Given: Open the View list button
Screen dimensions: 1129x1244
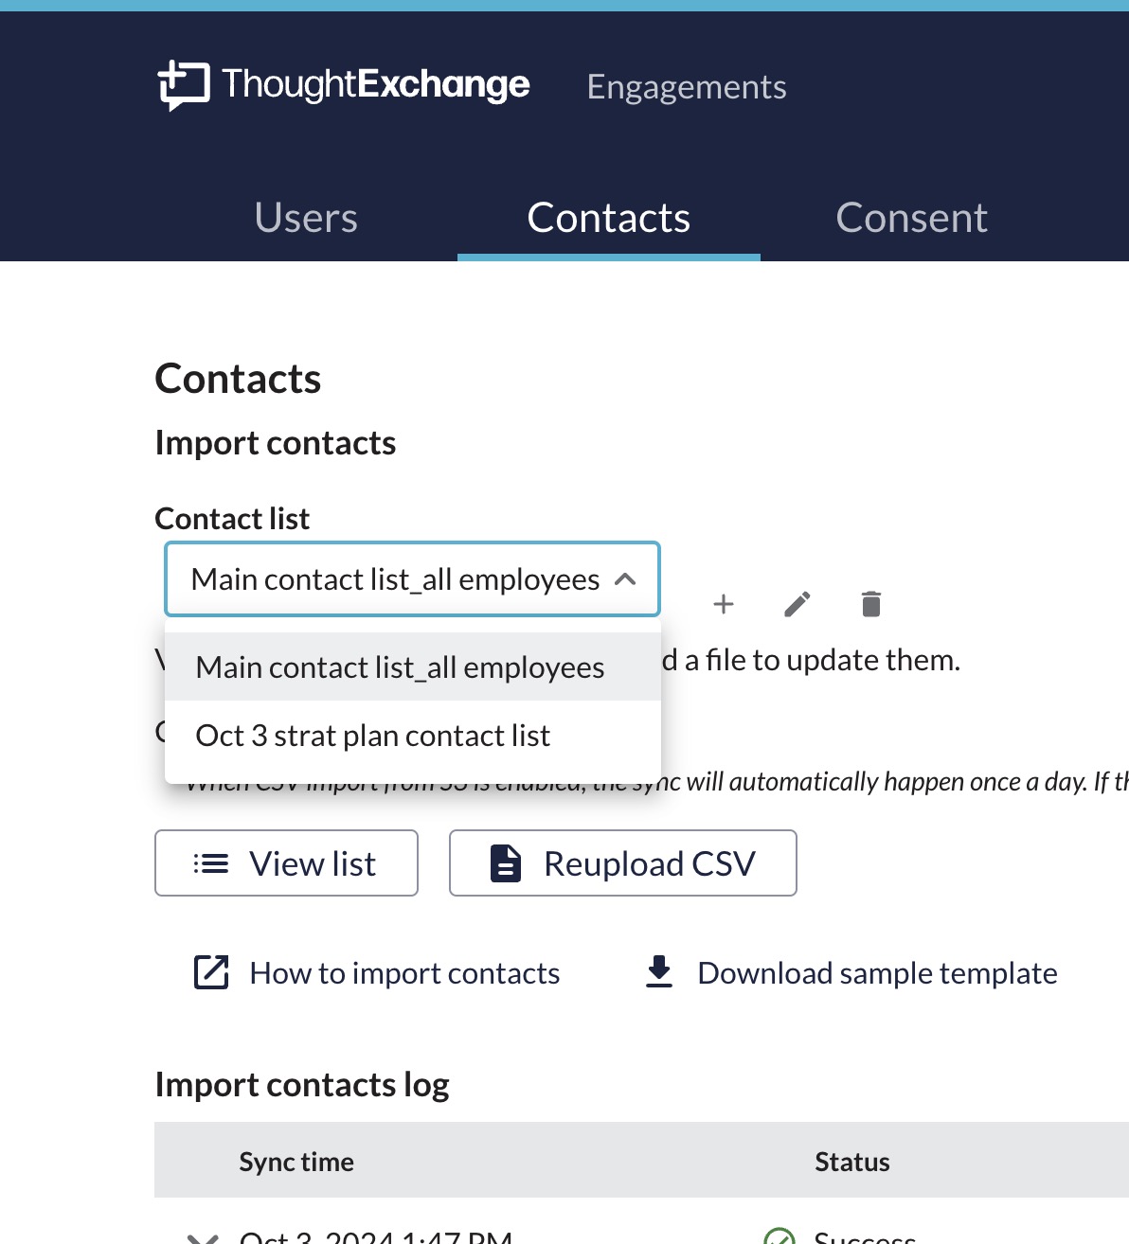Looking at the screenshot, I should click(286, 863).
